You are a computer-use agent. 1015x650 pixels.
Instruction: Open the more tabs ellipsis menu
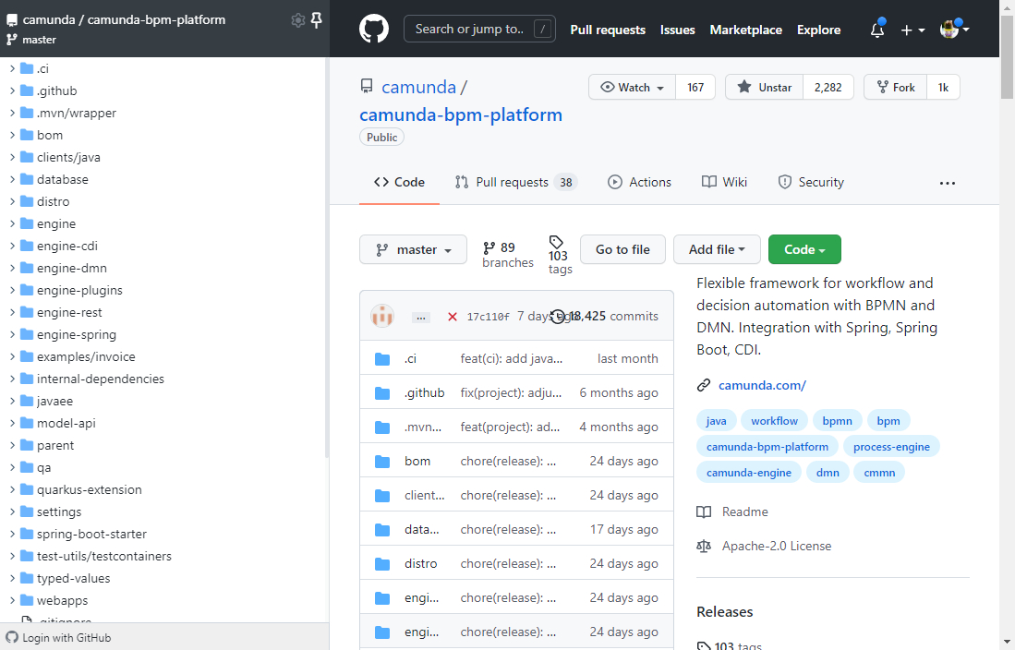(947, 183)
